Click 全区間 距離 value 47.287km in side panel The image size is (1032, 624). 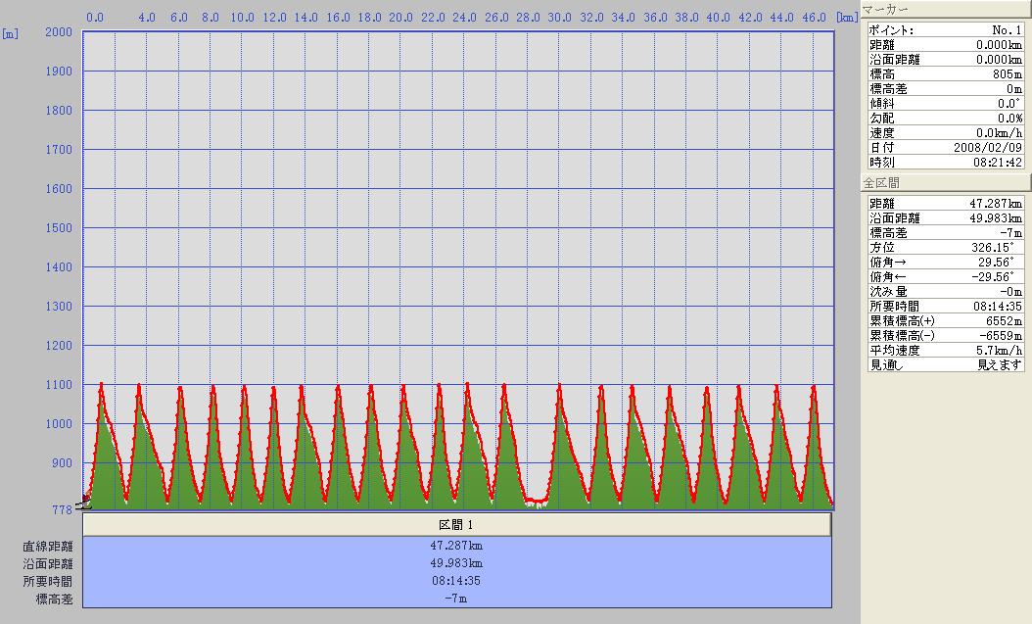click(x=995, y=204)
